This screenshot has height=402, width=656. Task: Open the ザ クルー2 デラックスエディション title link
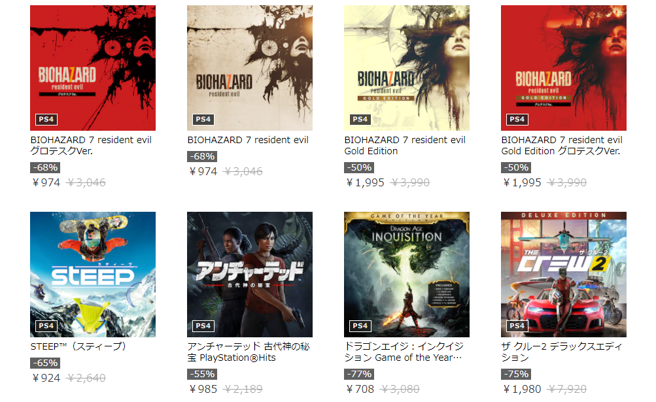click(562, 352)
